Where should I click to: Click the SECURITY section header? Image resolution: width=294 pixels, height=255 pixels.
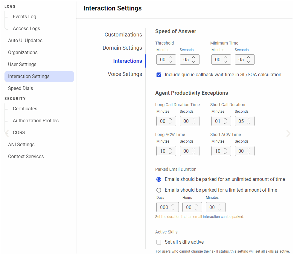(15, 99)
